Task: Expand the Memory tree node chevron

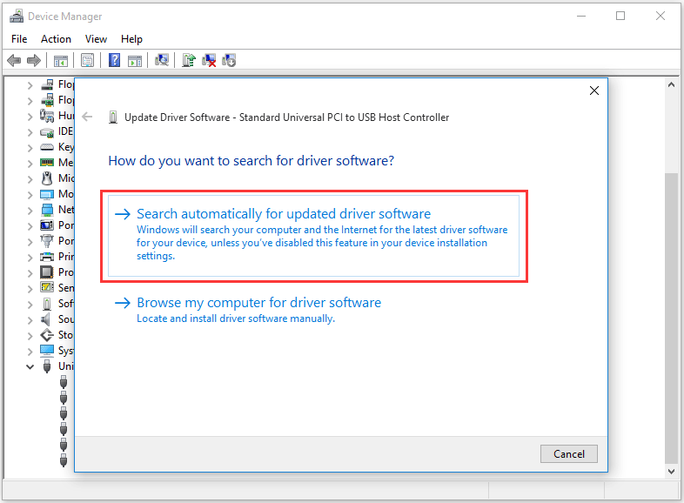Action: [x=30, y=164]
